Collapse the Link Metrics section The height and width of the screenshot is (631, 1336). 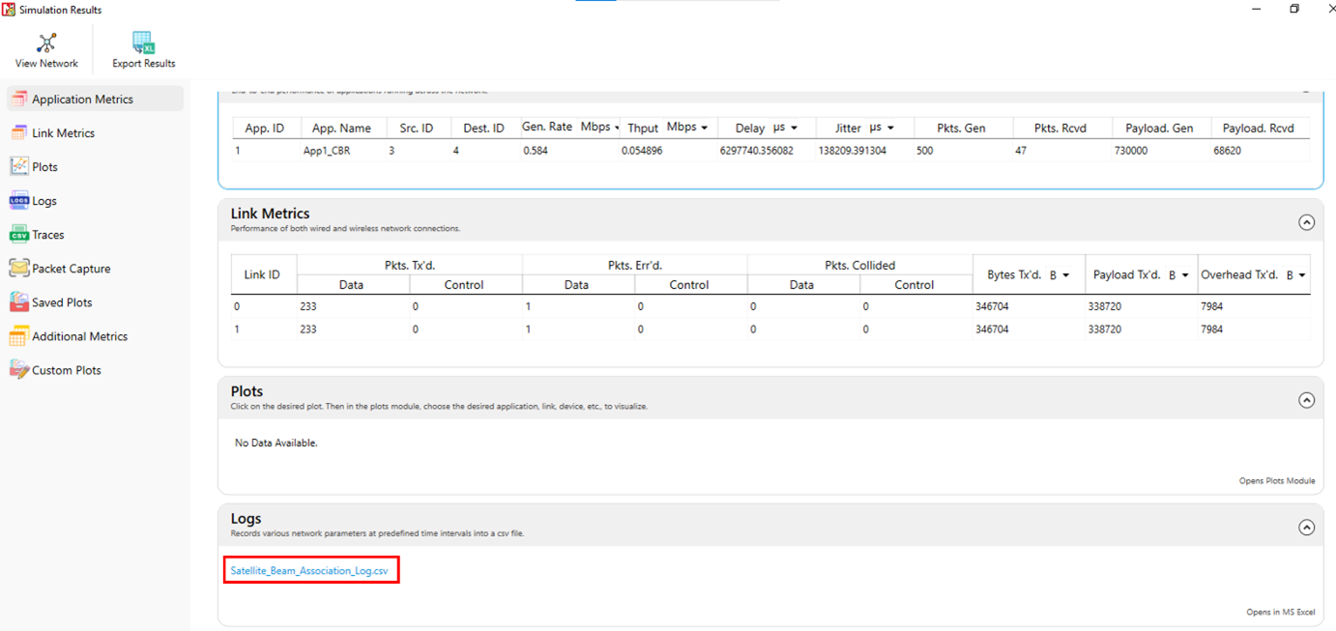(x=1306, y=222)
